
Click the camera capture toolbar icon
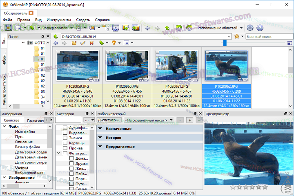(x=116, y=28)
